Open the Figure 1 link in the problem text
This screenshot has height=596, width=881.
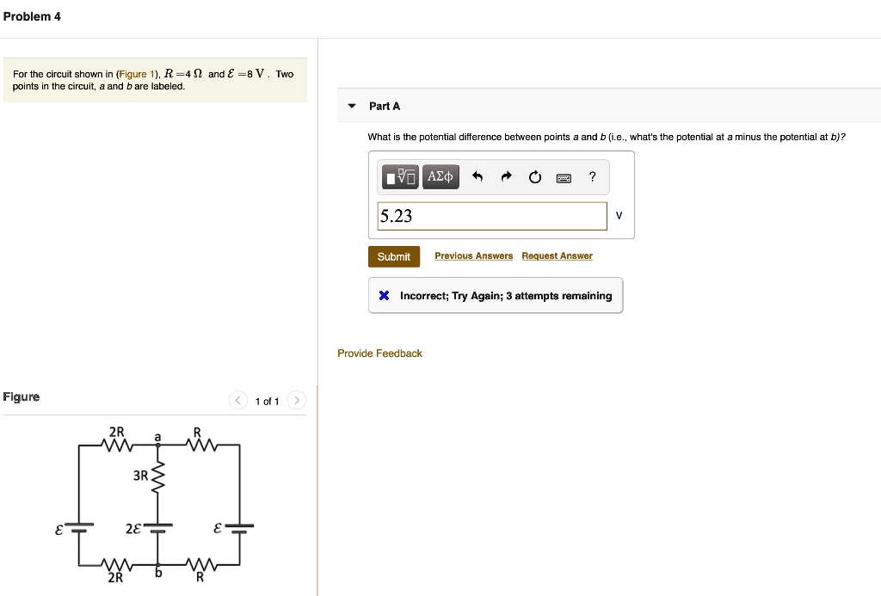(x=135, y=74)
